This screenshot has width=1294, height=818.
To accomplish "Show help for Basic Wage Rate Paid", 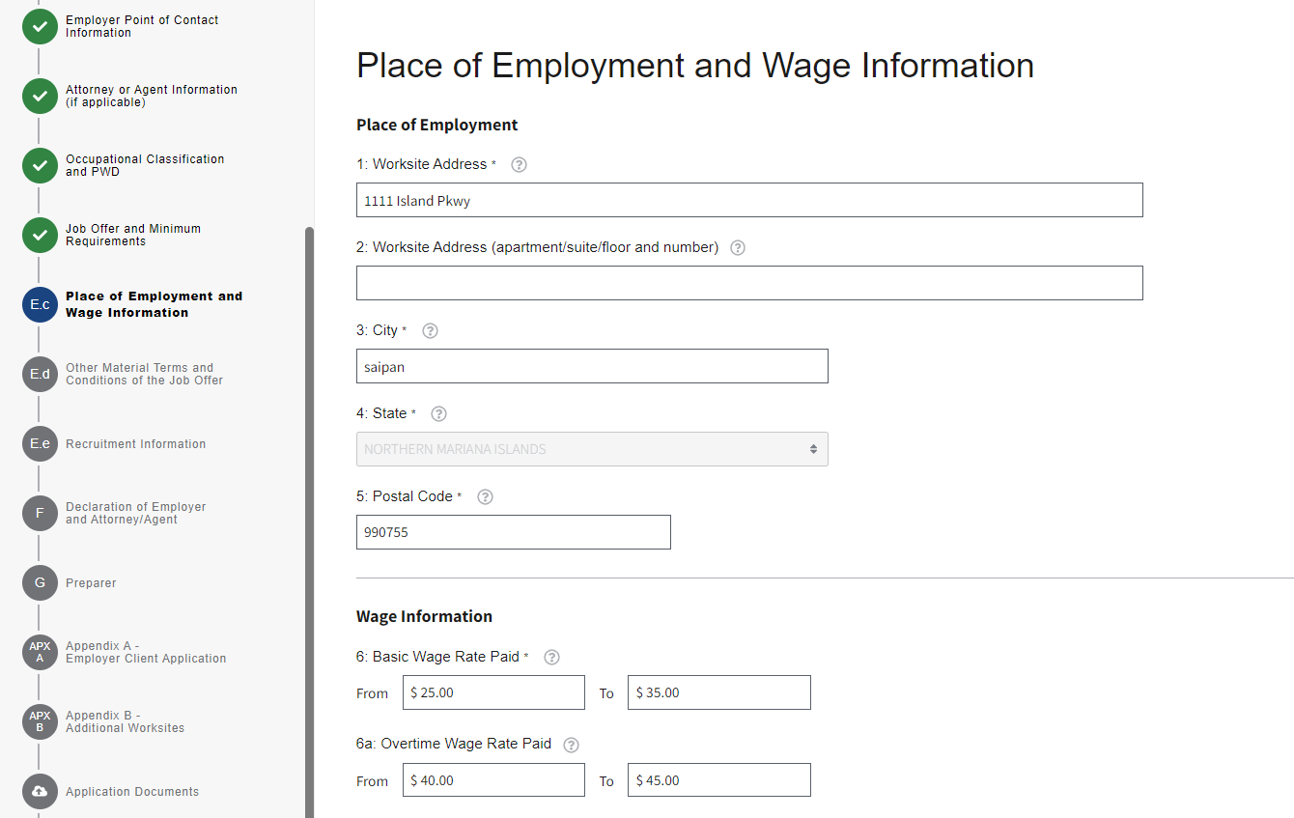I will (x=551, y=657).
